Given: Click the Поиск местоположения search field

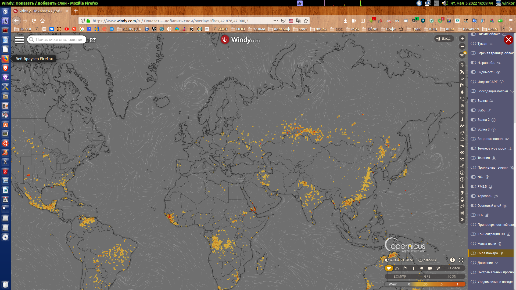Looking at the screenshot, I should tap(57, 40).
